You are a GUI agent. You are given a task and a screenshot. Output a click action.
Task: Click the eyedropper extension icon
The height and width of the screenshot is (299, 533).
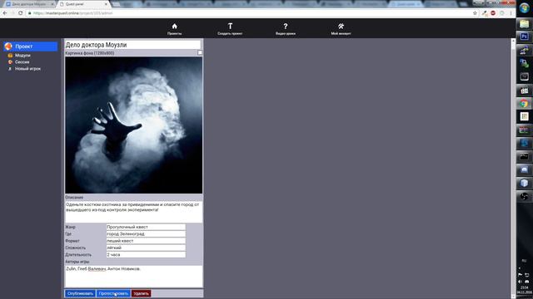484,13
